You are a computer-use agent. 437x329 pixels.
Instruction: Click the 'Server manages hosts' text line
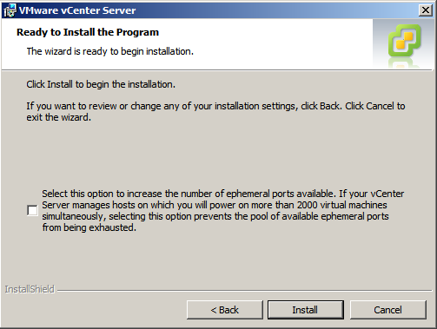(215, 205)
